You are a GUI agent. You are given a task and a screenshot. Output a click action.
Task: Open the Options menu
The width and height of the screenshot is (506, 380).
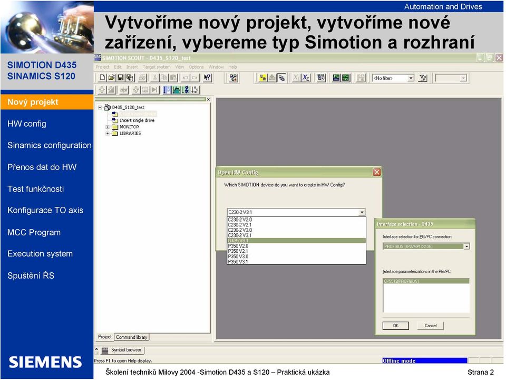(196, 67)
